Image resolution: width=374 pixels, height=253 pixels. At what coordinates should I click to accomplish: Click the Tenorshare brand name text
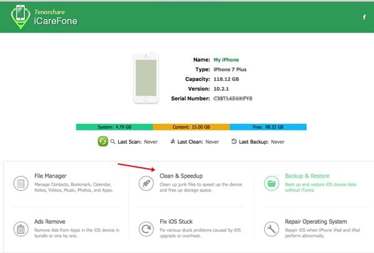pyautogui.click(x=49, y=12)
